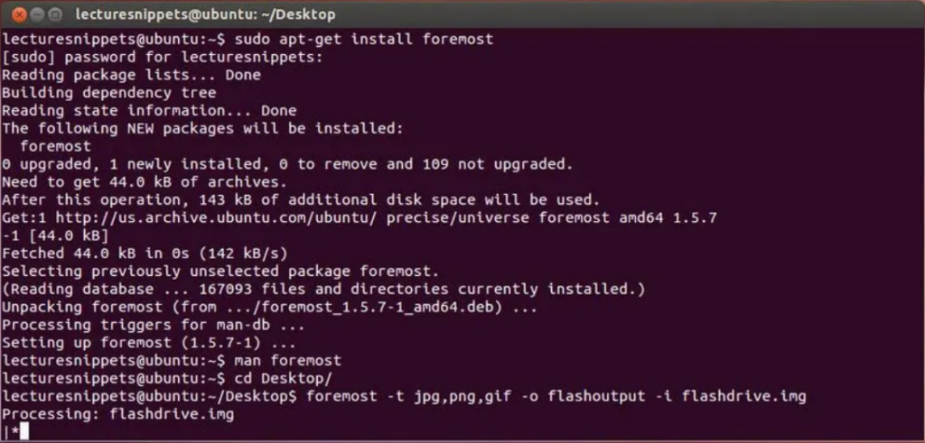
Task: Click the terminal cursor block
Action: tap(24, 432)
